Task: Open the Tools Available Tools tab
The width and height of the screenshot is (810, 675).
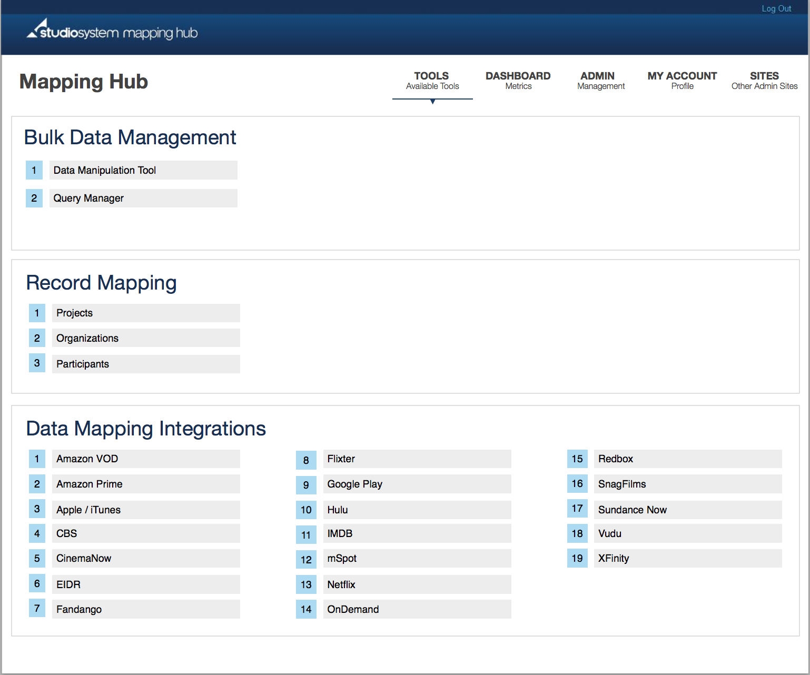Action: tap(432, 81)
